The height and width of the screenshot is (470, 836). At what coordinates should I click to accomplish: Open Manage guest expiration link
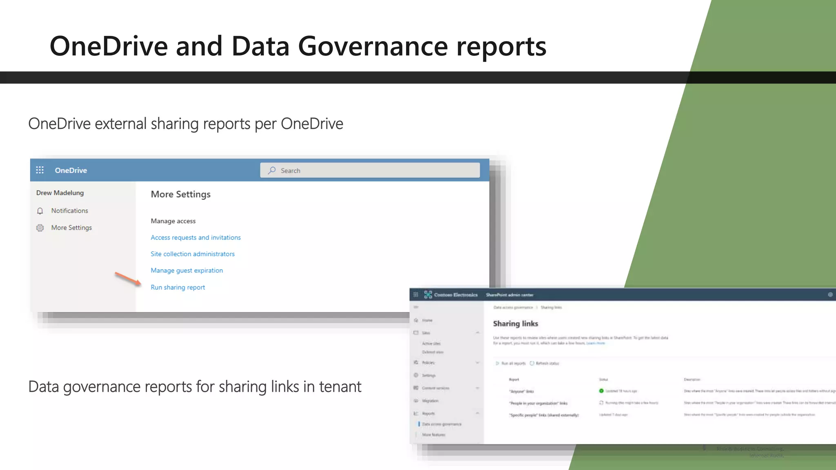tap(187, 270)
